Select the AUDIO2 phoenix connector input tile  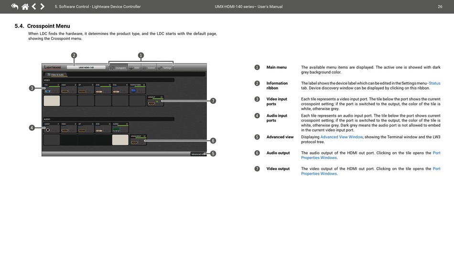click(120, 128)
